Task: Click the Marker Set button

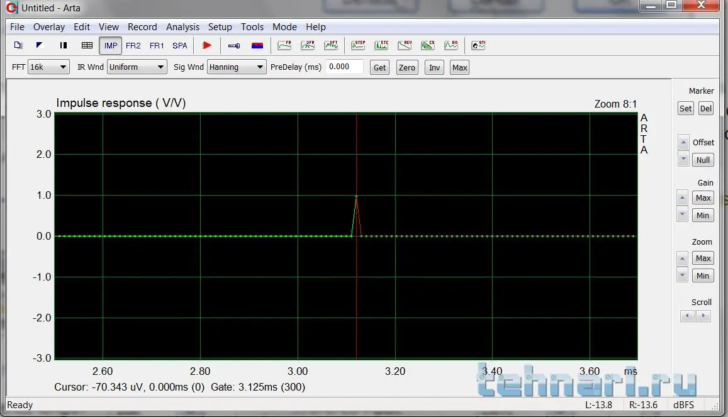Action: point(685,109)
